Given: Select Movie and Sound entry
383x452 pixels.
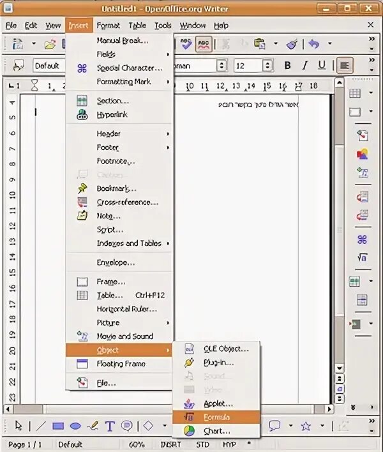Looking at the screenshot, I should (x=119, y=336).
